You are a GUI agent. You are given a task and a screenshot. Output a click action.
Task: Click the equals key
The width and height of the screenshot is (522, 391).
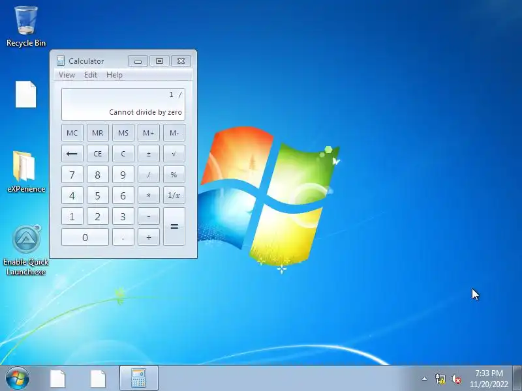pos(174,227)
